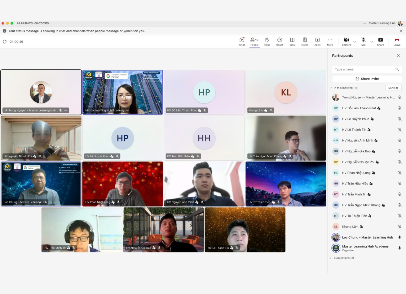Image resolution: width=406 pixels, height=294 pixels.
Task: Toggle the Camera on
Action: (346, 41)
